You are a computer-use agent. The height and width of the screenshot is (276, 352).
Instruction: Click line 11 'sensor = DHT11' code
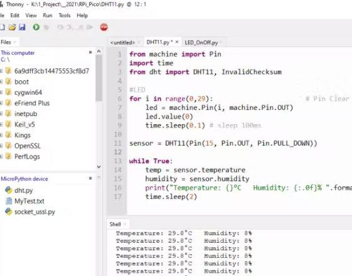[223, 143]
